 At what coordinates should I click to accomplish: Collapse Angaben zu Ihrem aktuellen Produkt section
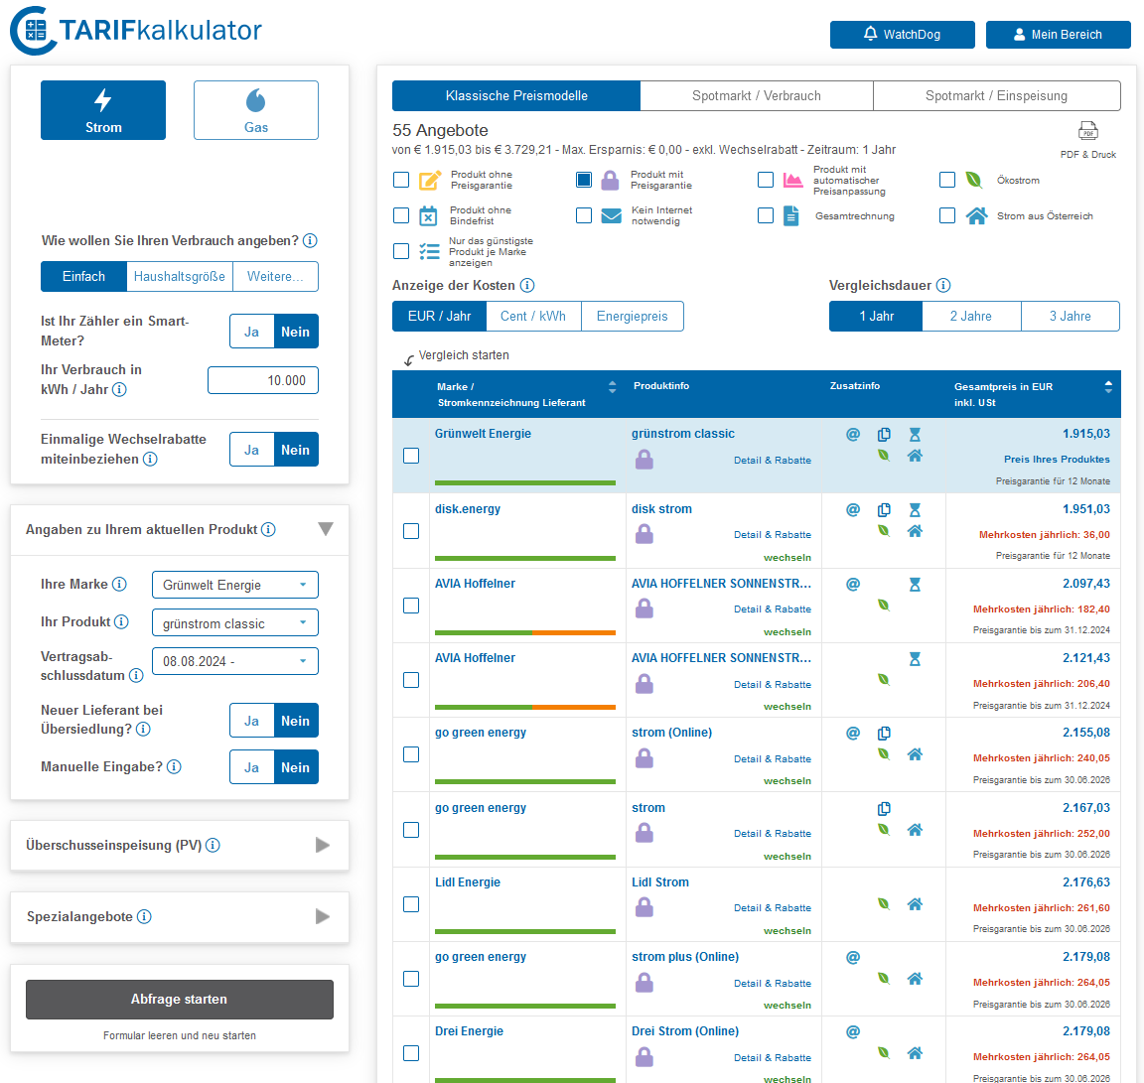point(326,529)
